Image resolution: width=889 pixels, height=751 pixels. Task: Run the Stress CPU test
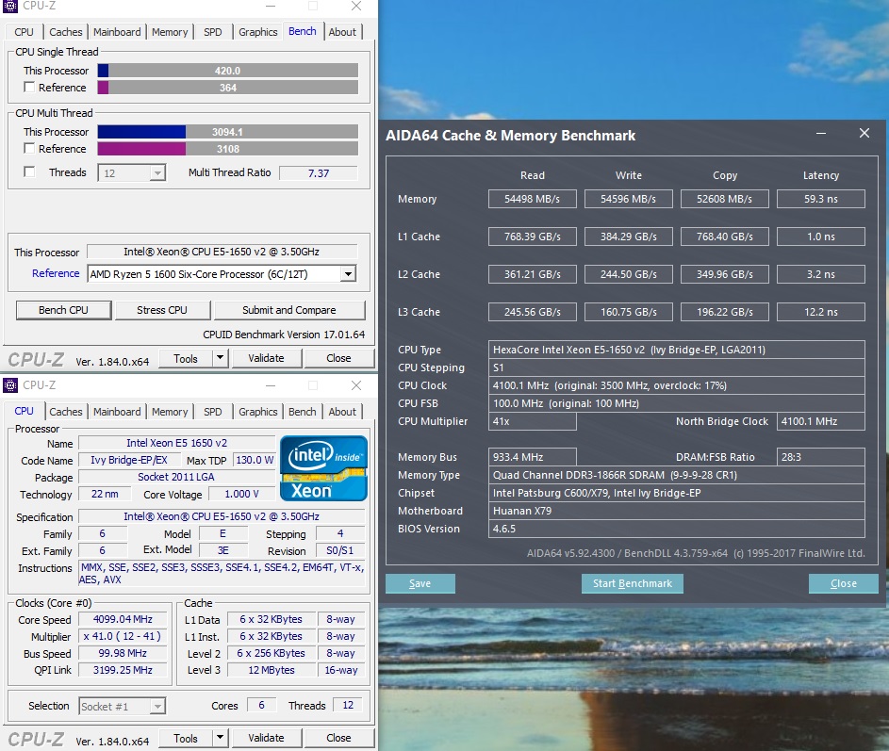[162, 310]
